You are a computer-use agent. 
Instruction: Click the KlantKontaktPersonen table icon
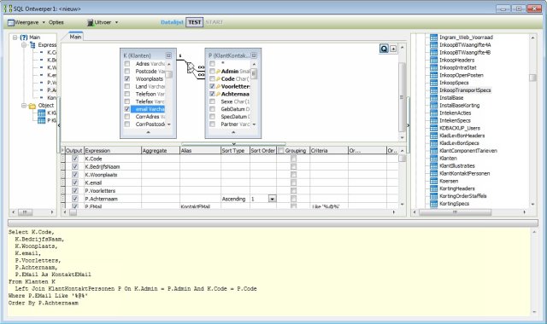pyautogui.click(x=433, y=173)
